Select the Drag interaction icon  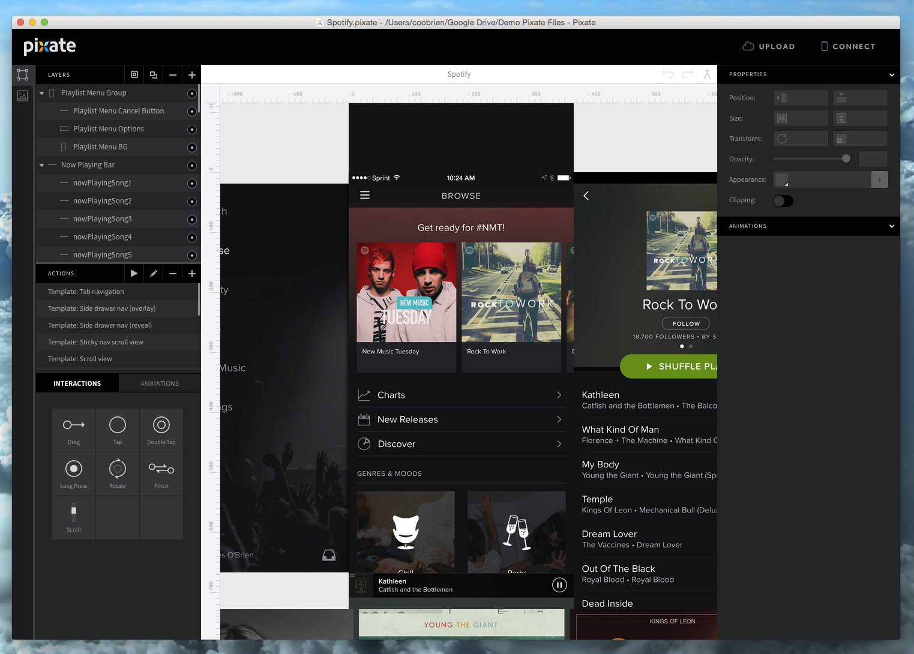pyautogui.click(x=74, y=425)
